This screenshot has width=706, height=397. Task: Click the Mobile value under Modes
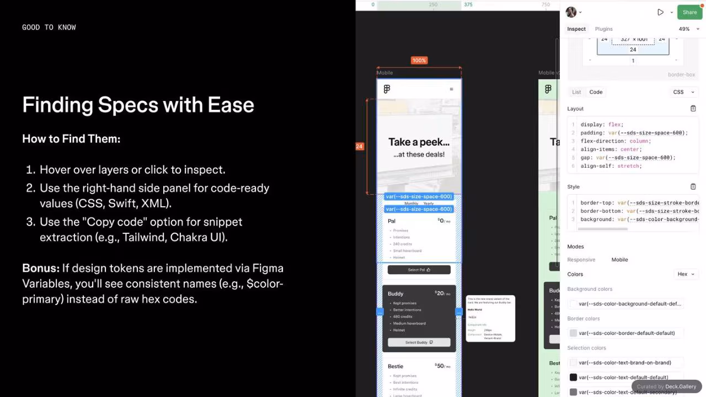click(x=619, y=260)
